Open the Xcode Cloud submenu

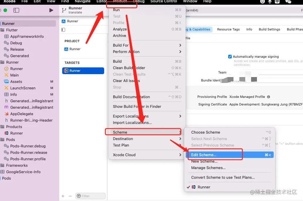point(147,155)
